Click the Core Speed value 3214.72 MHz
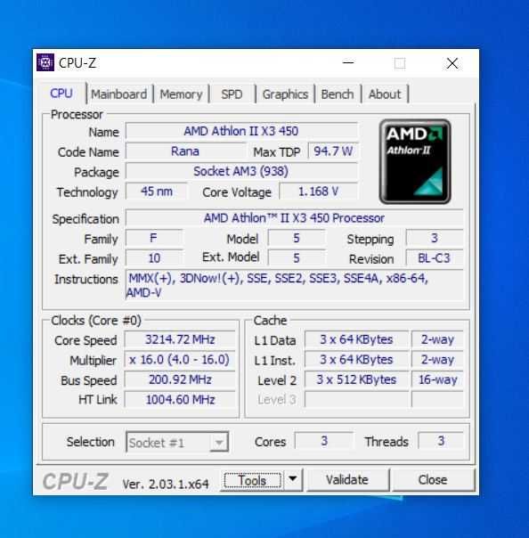This screenshot has width=529, height=538. [x=180, y=339]
